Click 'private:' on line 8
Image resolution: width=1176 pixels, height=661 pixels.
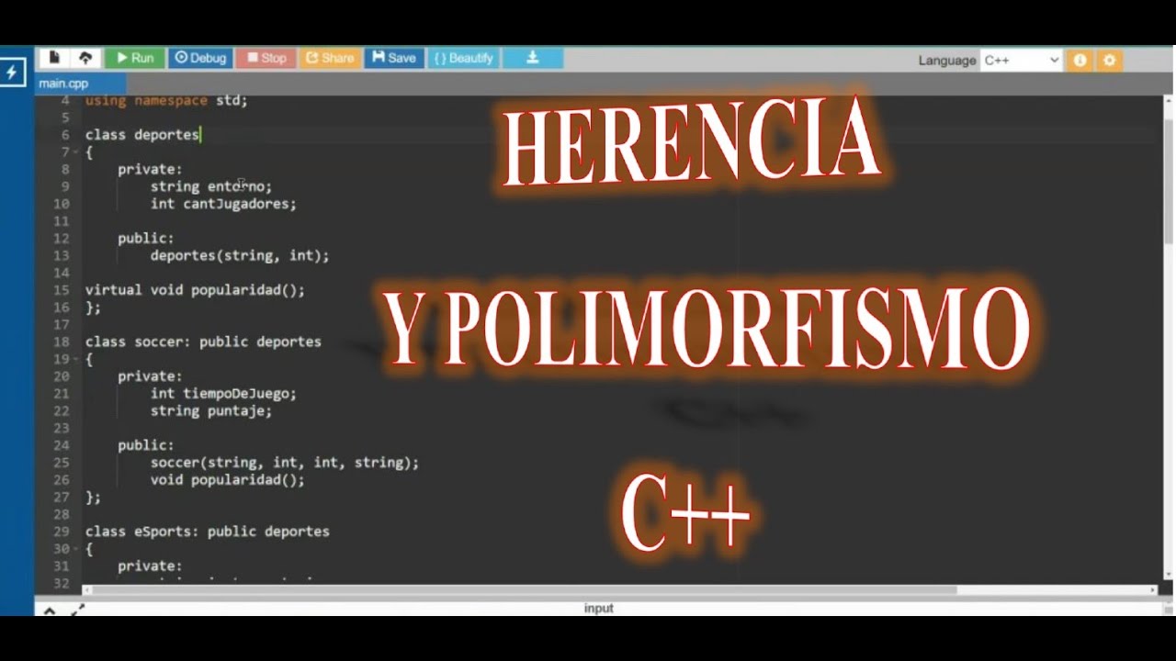pos(150,169)
